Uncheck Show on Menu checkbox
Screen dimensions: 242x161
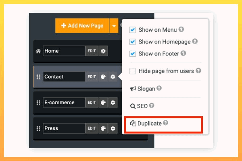coord(133,30)
